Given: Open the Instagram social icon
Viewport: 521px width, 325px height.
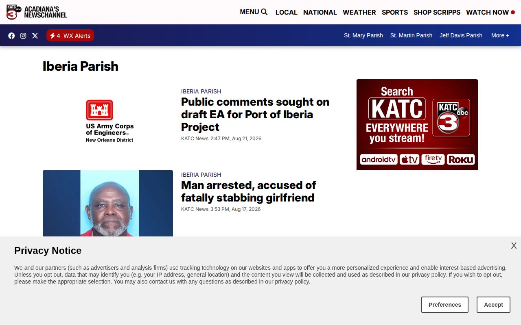Looking at the screenshot, I should [x=23, y=35].
